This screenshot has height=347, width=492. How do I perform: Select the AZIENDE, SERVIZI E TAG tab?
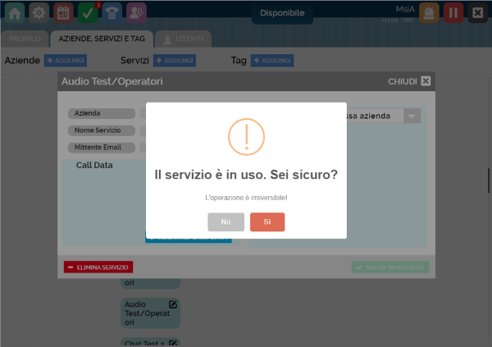click(x=102, y=39)
